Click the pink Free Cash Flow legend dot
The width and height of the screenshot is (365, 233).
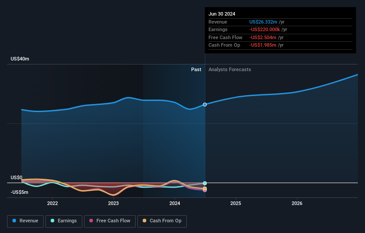click(91, 221)
